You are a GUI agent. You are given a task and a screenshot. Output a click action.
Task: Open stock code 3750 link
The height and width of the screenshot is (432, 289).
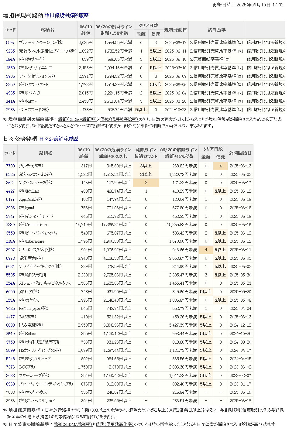tap(10, 342)
